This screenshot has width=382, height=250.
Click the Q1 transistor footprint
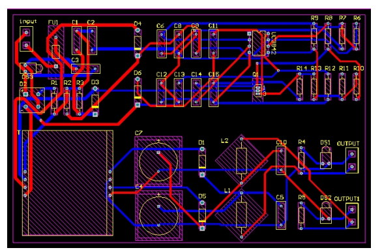click(257, 90)
